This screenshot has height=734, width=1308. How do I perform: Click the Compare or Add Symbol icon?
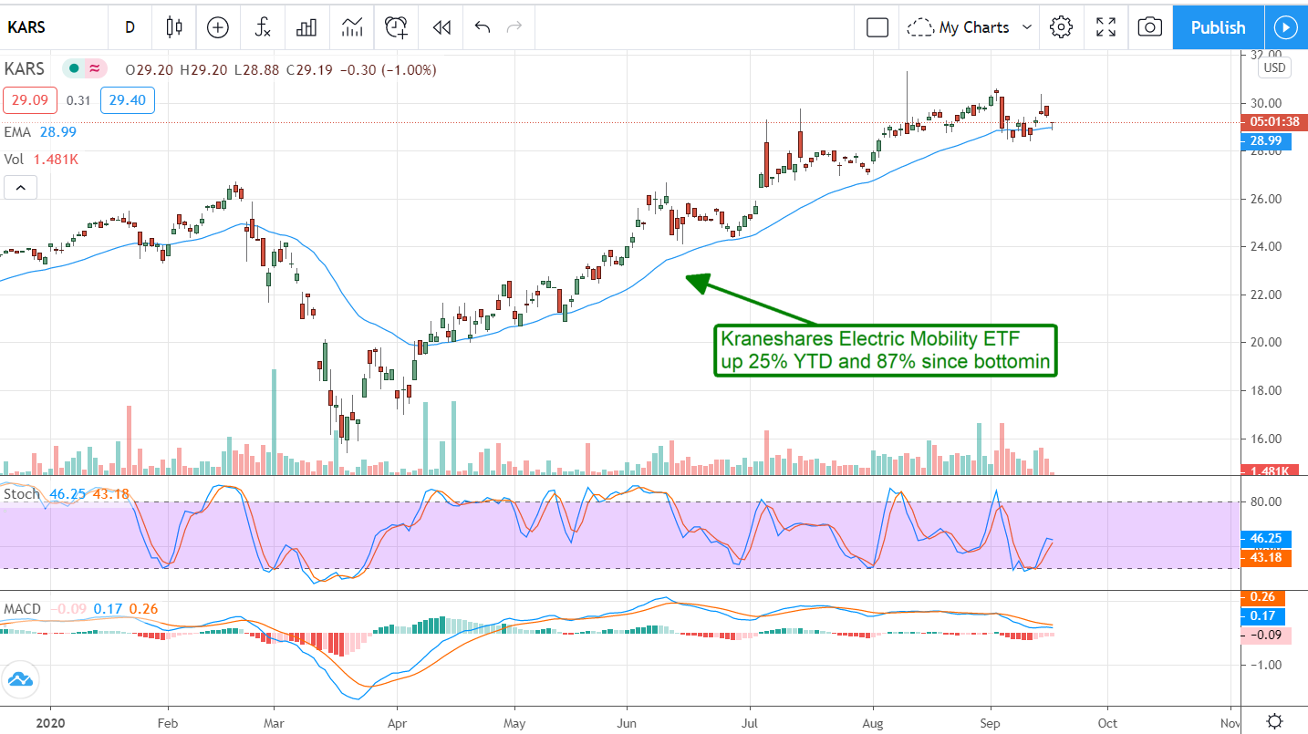click(217, 27)
